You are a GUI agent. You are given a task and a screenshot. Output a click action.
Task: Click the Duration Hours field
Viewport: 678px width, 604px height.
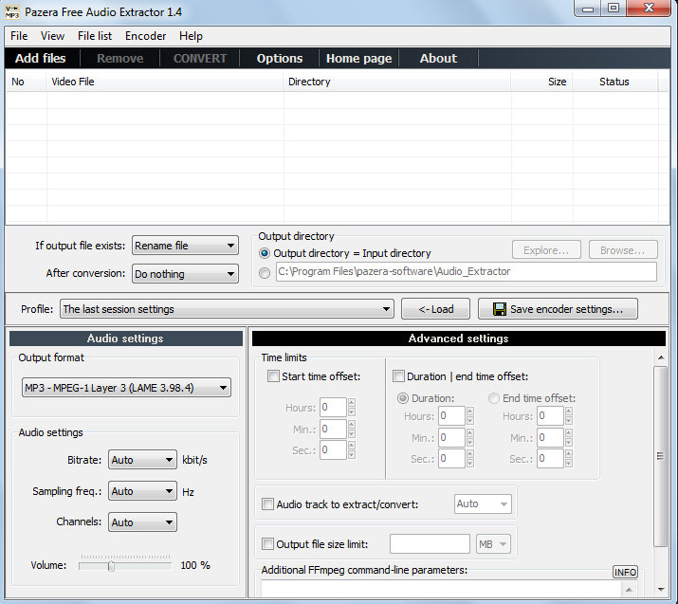click(x=451, y=416)
